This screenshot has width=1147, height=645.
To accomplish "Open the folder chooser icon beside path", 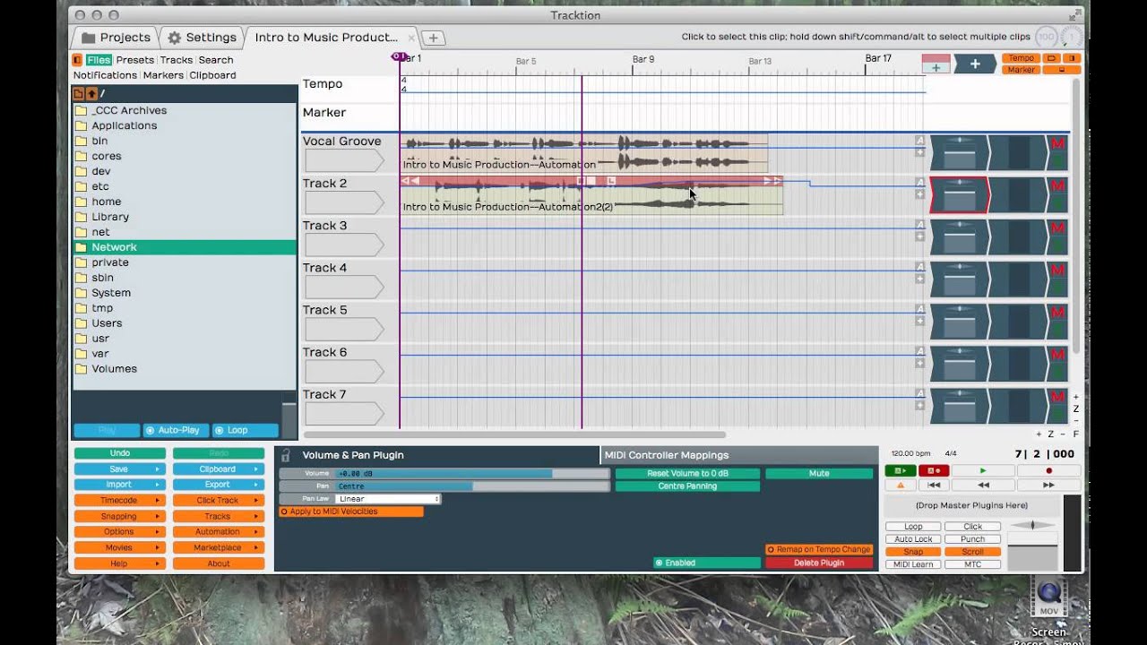I will point(78,93).
